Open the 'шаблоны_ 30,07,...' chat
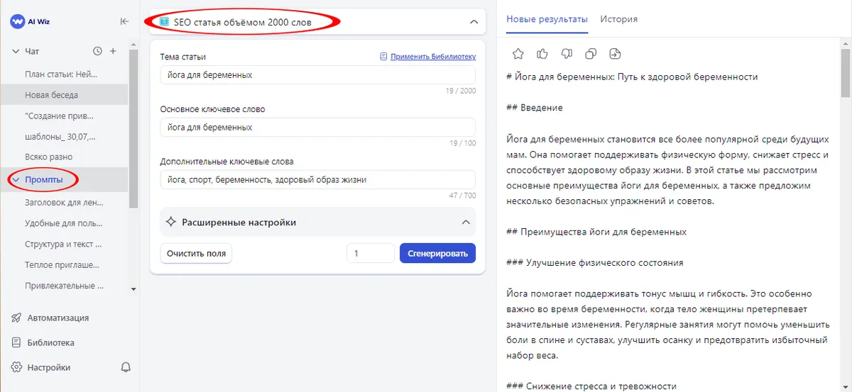The image size is (852, 392). click(x=60, y=136)
